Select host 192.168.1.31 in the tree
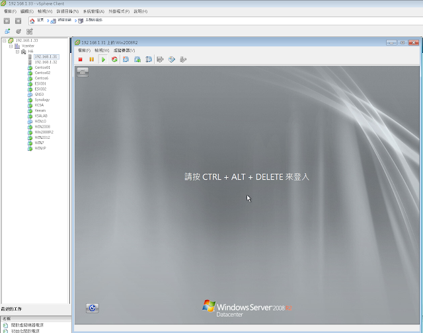Screen dimensions: 423x333 46,57
